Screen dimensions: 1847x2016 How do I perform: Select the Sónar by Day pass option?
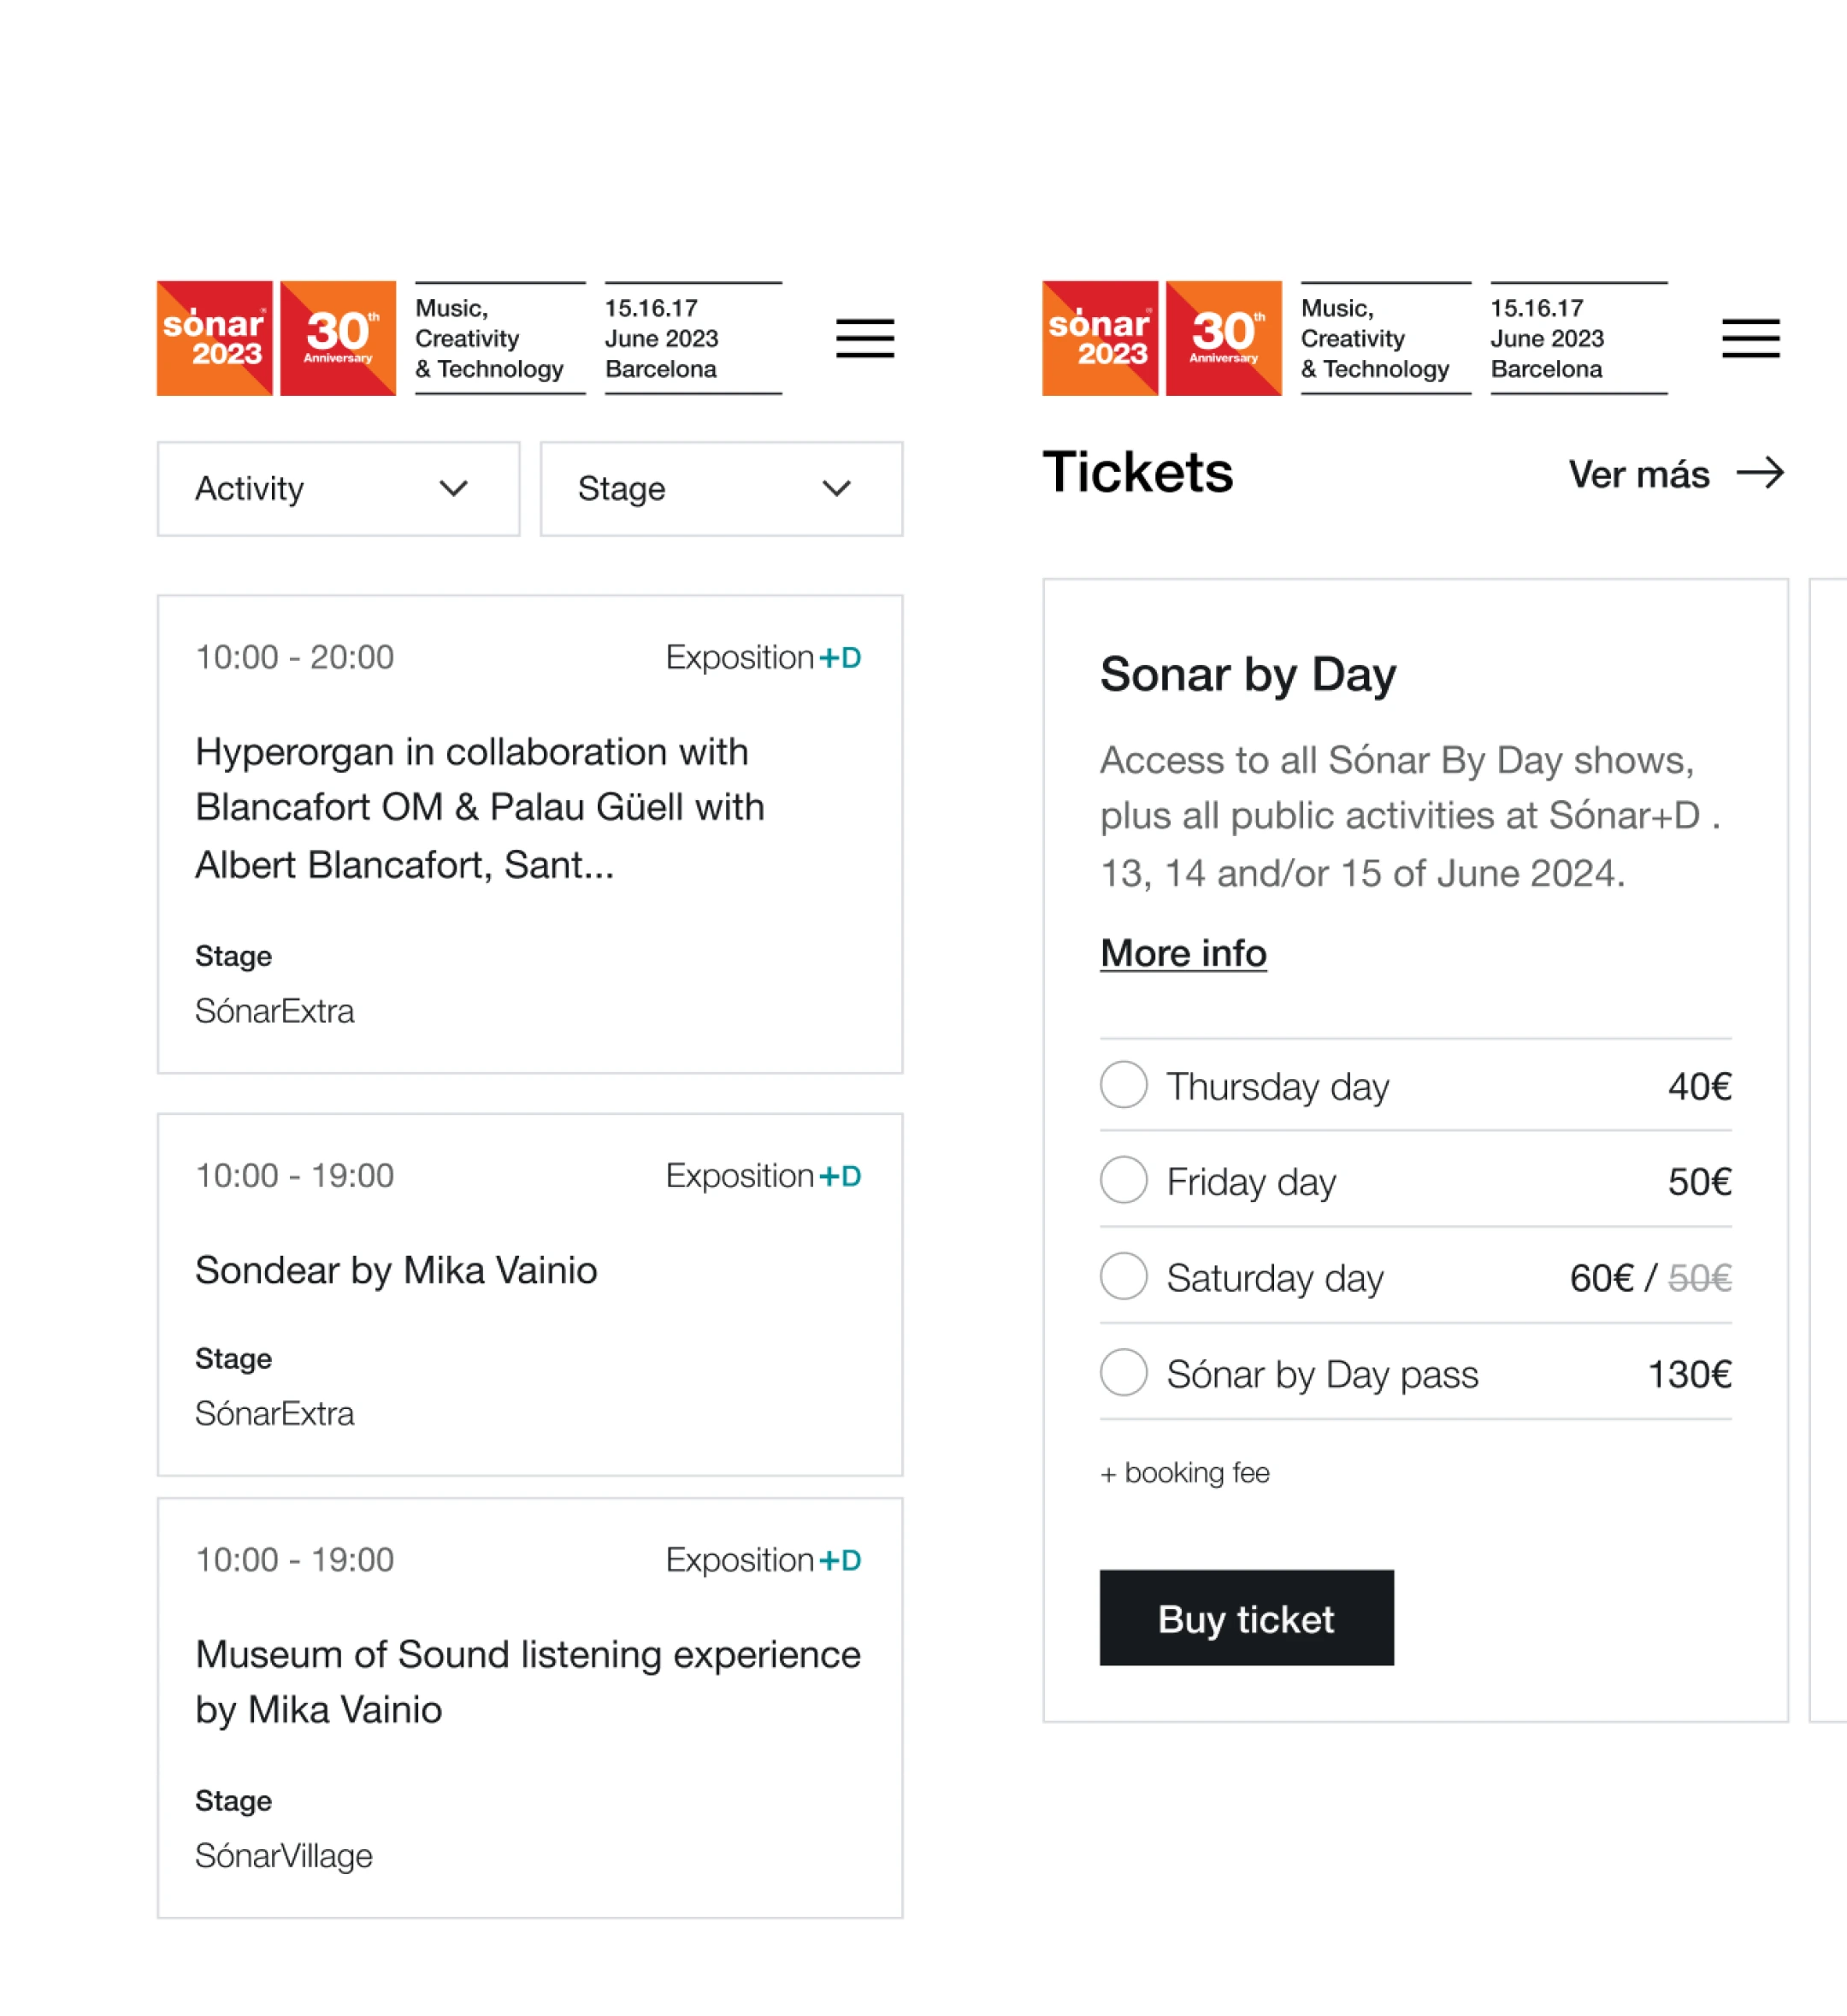click(x=1124, y=1372)
